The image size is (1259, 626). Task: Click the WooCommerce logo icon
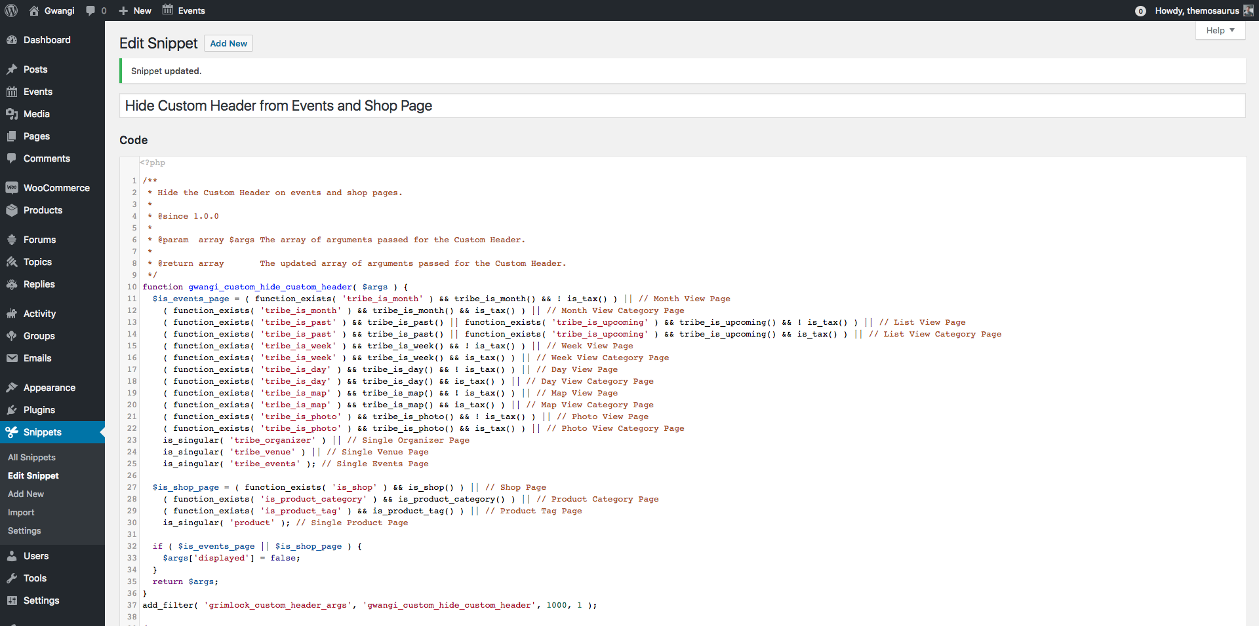12,188
